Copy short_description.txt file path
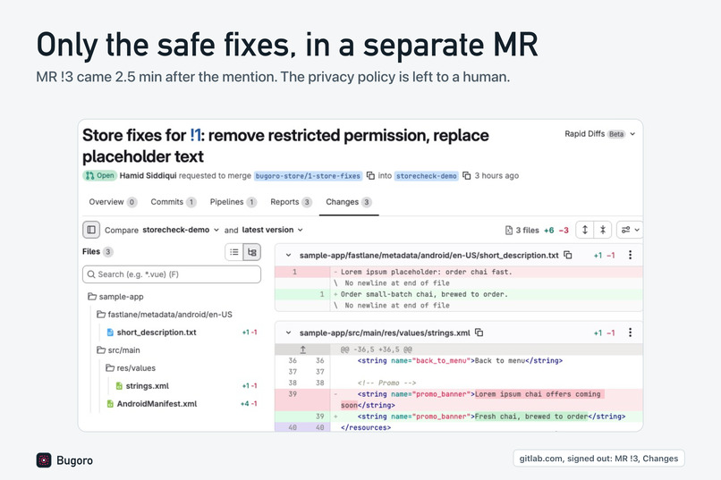 pos(568,255)
